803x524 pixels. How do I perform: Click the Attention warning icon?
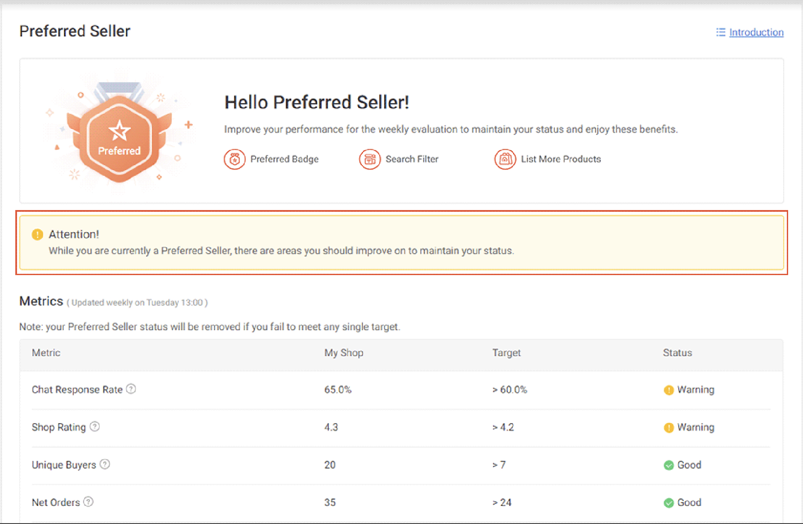click(x=38, y=234)
